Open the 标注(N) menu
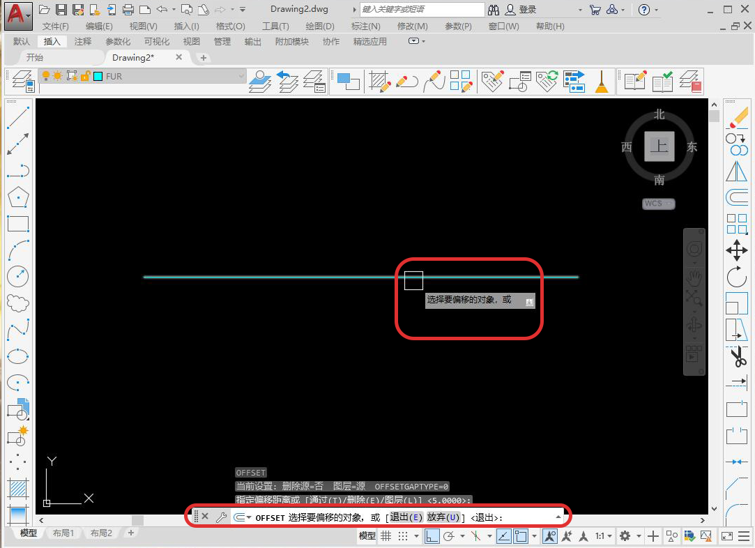 point(365,26)
